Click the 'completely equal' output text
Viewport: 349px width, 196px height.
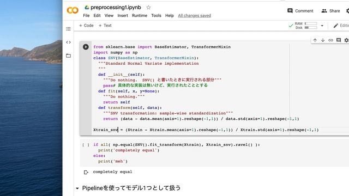point(112,172)
